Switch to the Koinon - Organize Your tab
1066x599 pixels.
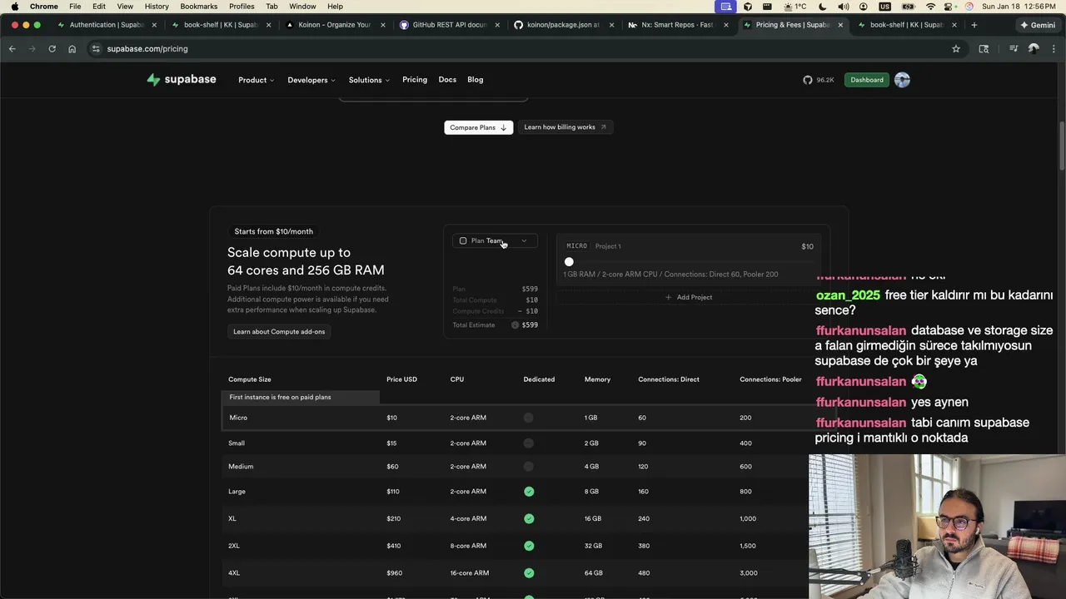point(334,25)
